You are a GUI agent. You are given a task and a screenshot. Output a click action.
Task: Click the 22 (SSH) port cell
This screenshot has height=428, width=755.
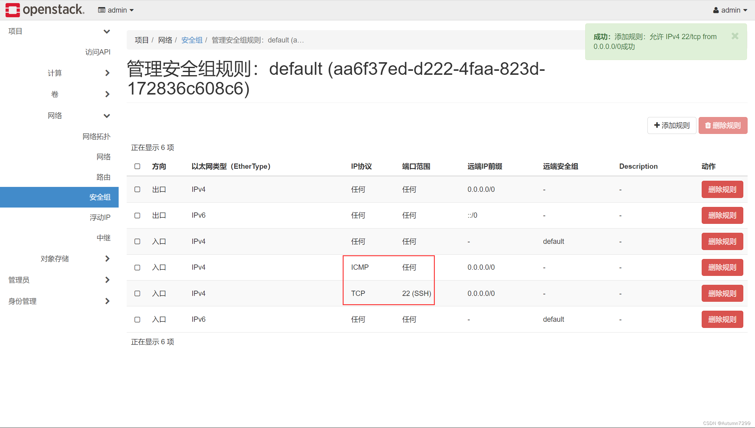click(x=417, y=293)
